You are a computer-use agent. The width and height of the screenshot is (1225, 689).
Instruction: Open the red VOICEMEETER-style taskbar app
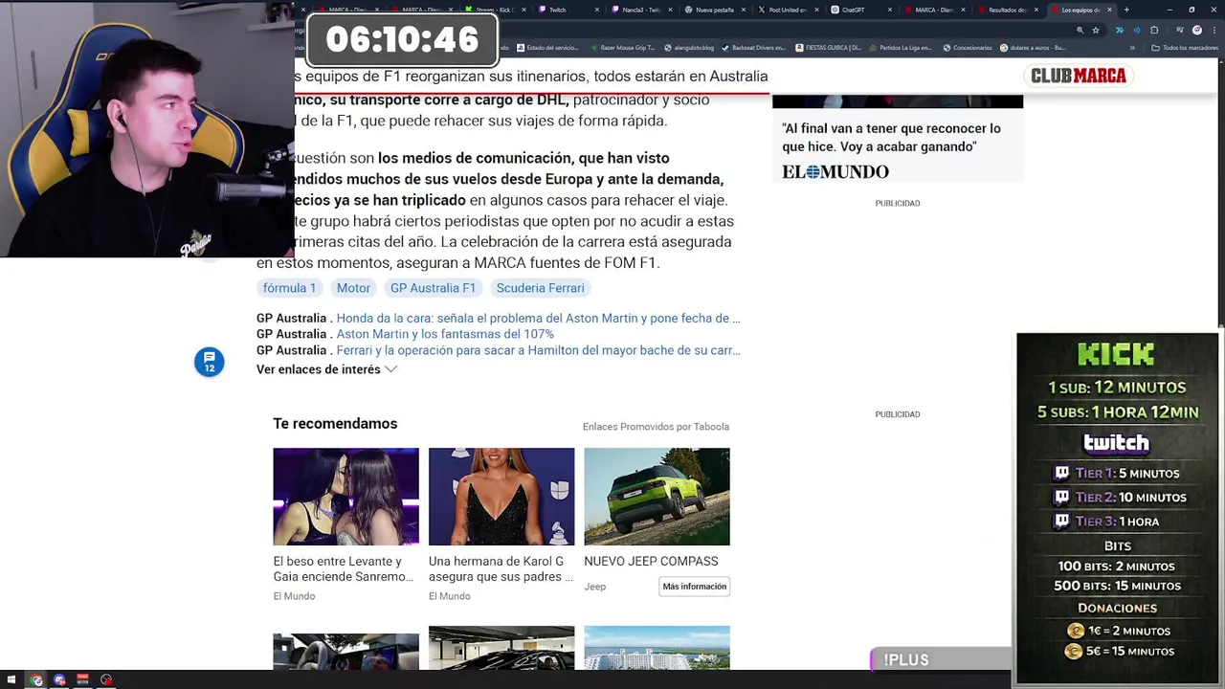point(82,680)
